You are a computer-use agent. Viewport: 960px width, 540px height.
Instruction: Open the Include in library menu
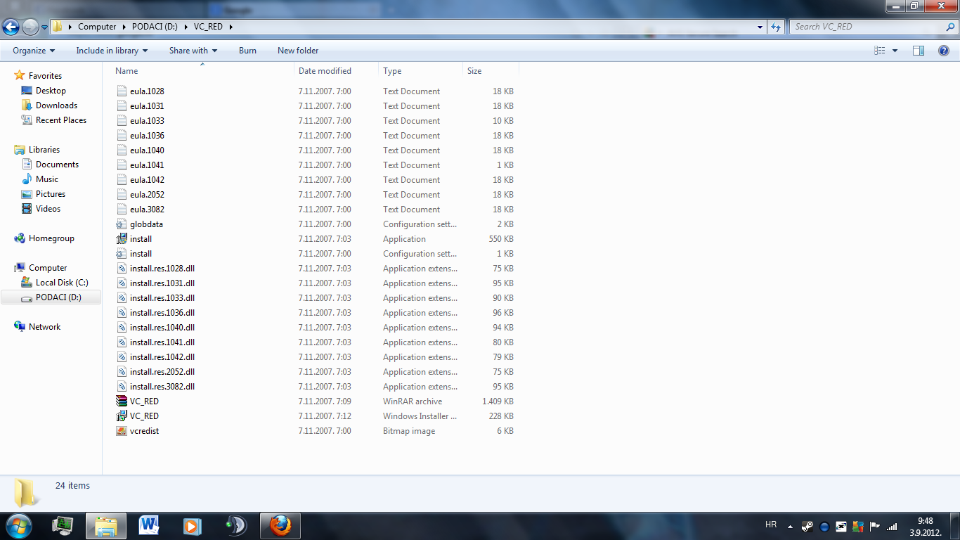coord(112,51)
